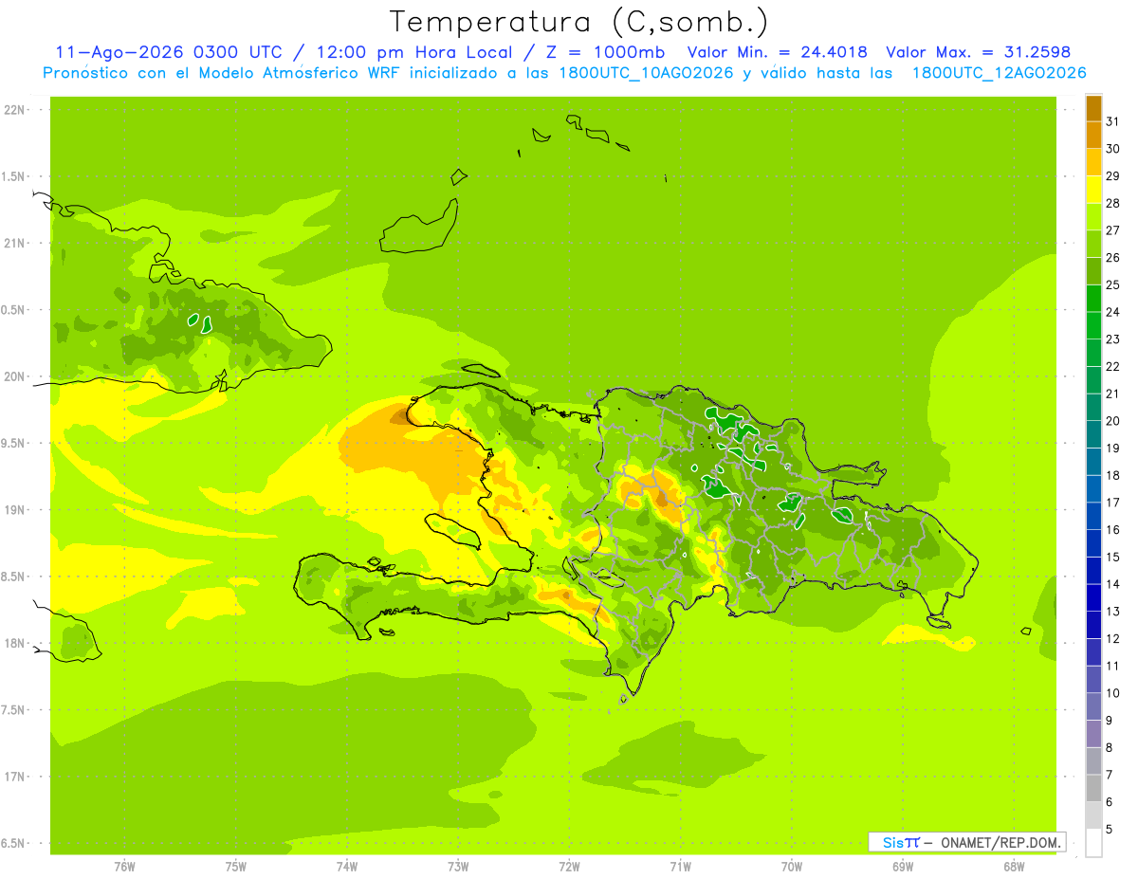
Task: Click the color scale label "20"
Action: [x=1112, y=421]
